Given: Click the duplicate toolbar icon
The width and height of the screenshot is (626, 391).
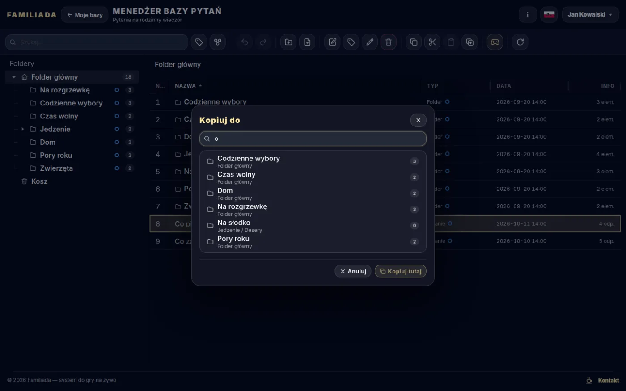Looking at the screenshot, I should (x=470, y=42).
